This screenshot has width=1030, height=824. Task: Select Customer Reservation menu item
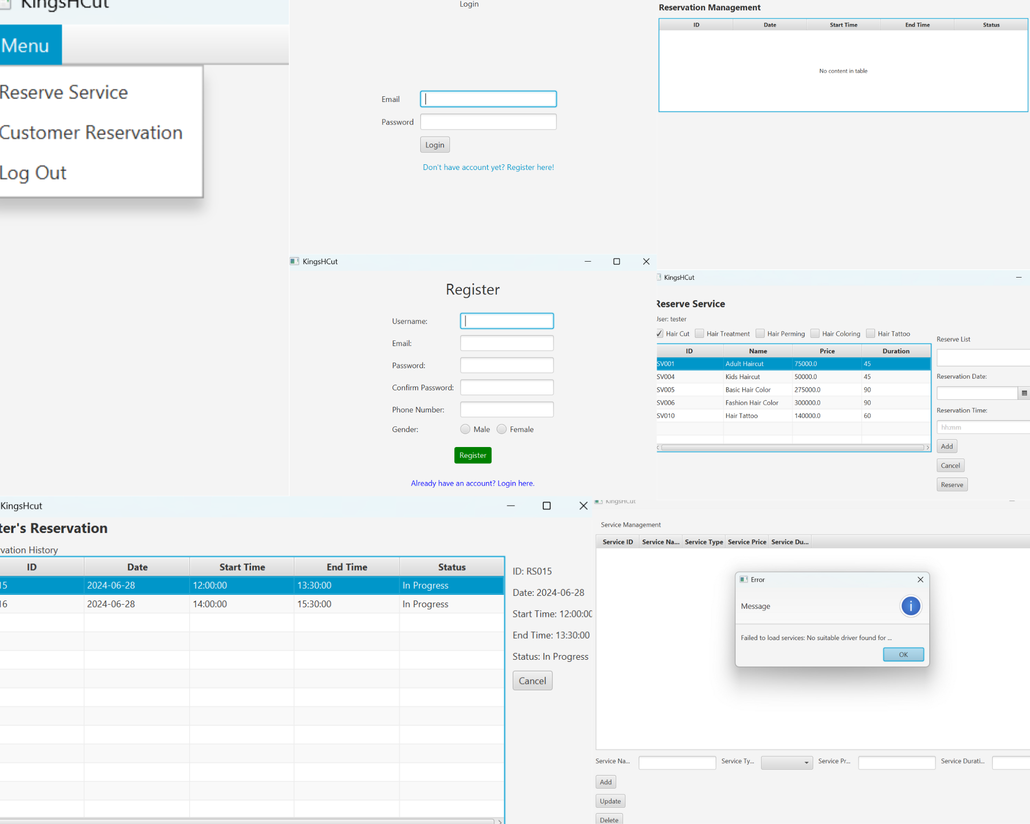91,133
